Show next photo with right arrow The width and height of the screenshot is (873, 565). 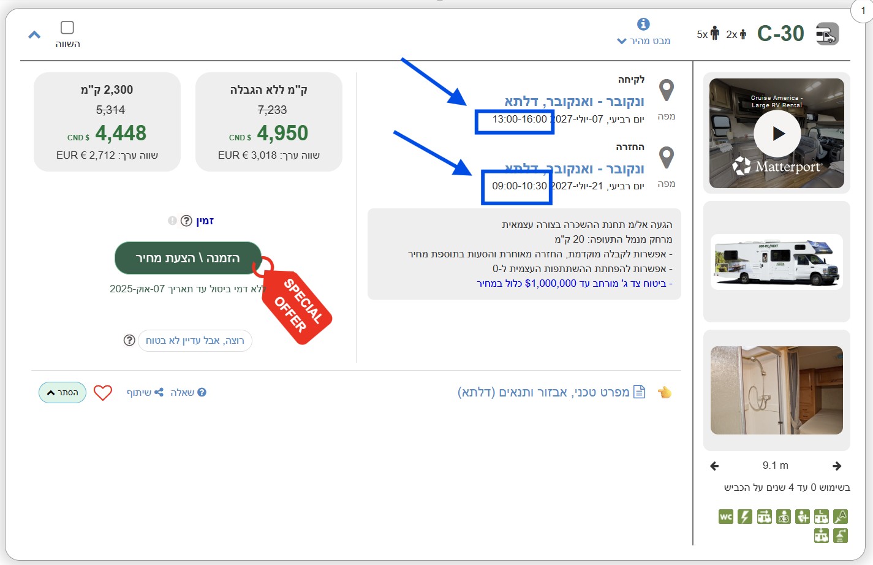coord(837,466)
